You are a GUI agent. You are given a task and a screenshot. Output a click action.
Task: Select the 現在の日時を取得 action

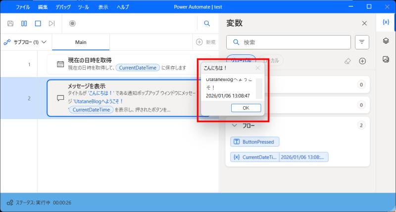pos(129,64)
